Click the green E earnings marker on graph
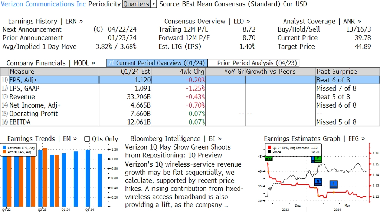 click(x=318, y=159)
